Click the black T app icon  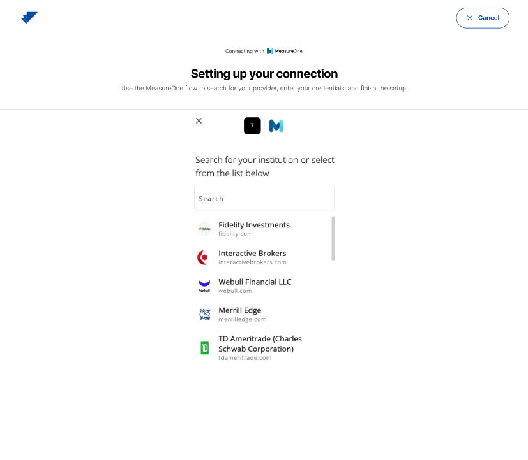(252, 126)
